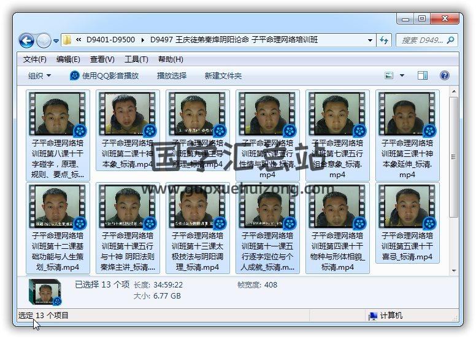Click the D9401-D9500 breadcrumb segment
Viewport: 476px width, 339px height.
(x=110, y=40)
